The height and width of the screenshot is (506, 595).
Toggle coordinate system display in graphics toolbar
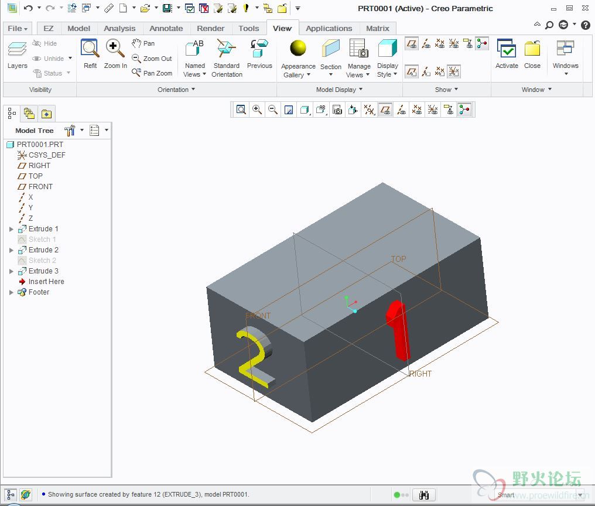(x=433, y=110)
